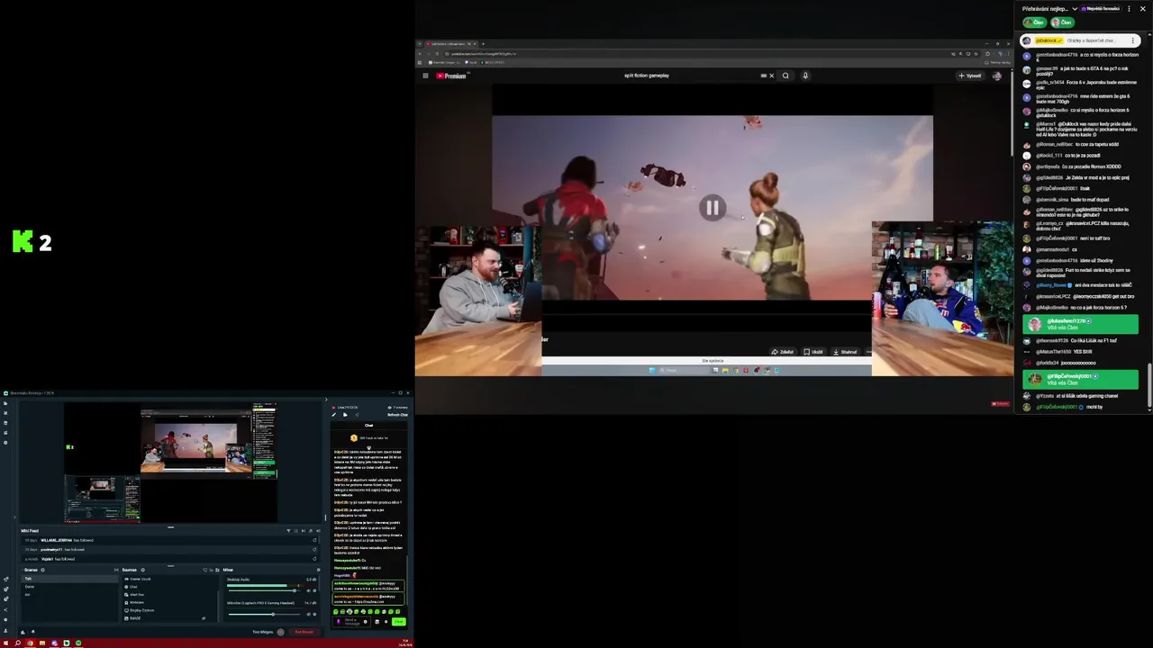Click the second green Člen badge
The image size is (1153, 648).
point(1062,22)
